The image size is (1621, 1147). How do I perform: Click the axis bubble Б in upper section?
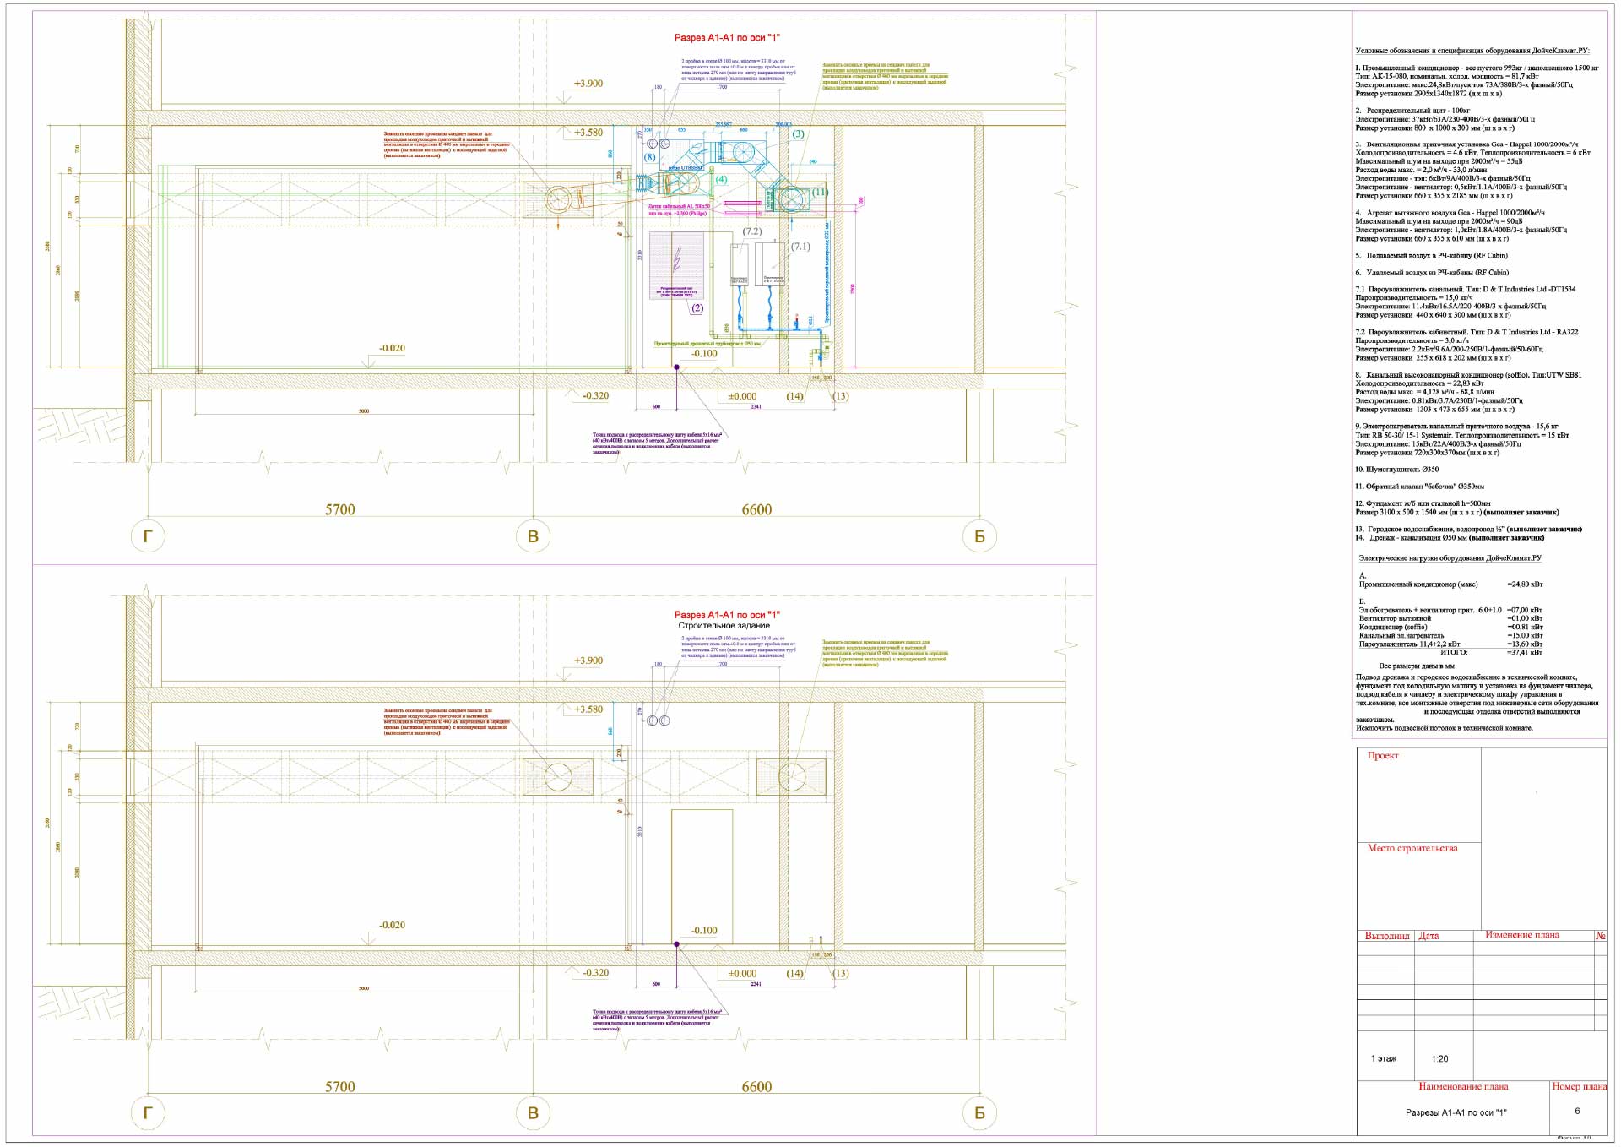pyautogui.click(x=979, y=535)
